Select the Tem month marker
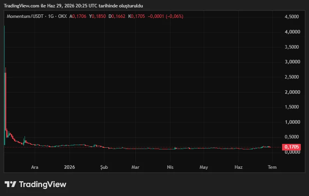 272,167
